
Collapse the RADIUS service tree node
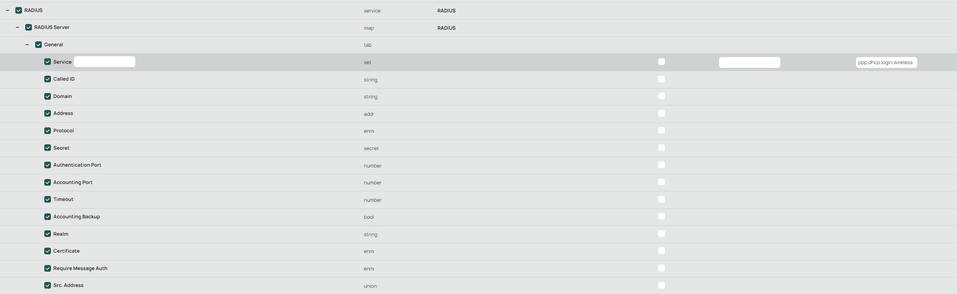tap(7, 10)
